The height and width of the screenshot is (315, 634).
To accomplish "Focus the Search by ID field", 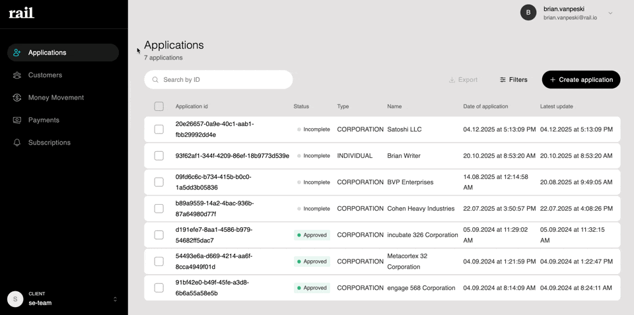I will [225, 80].
